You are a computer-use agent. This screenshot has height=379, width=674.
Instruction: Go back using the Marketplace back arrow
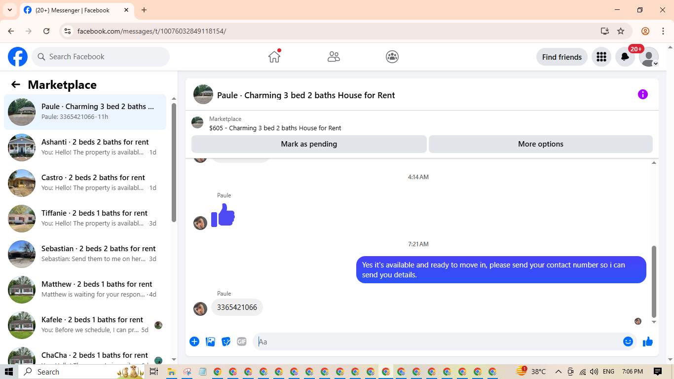[16, 84]
